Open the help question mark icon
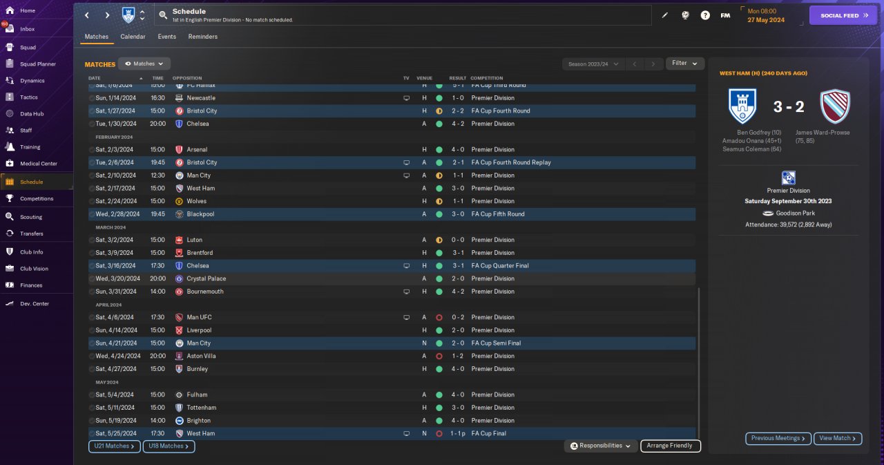 (705, 15)
